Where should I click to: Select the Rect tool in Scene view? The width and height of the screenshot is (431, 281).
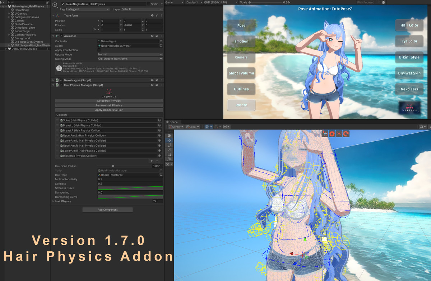pos(169,154)
